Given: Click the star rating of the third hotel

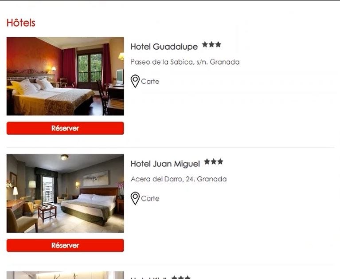Looking at the screenshot, I should 181,277.
